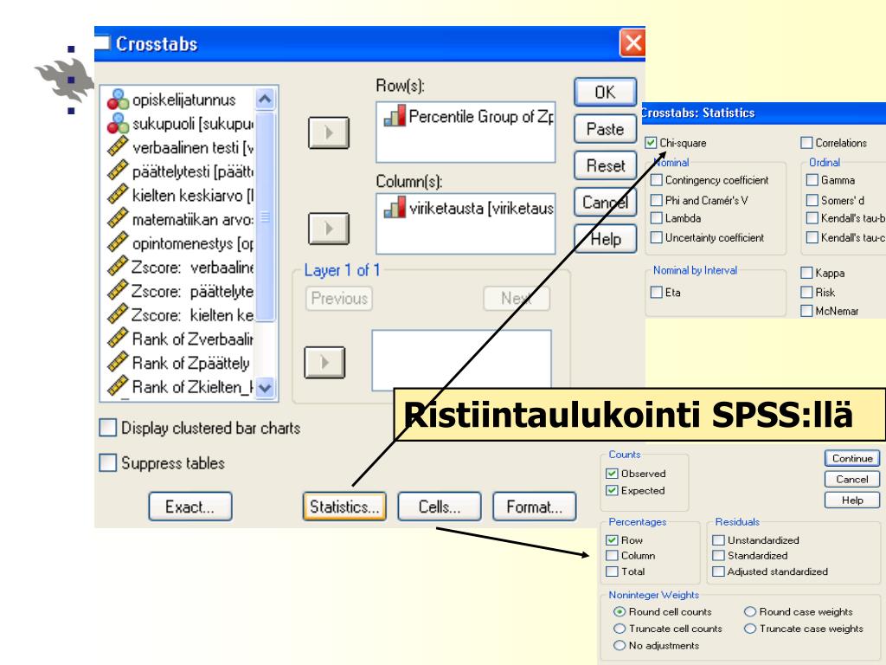
Task: Check Unstandardized residuals
Action: pos(719,540)
